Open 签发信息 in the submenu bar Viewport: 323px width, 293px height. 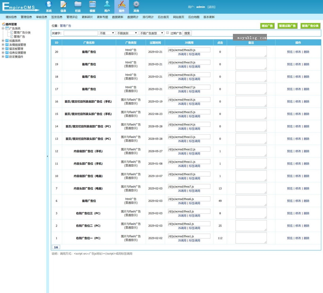[x=57, y=17]
